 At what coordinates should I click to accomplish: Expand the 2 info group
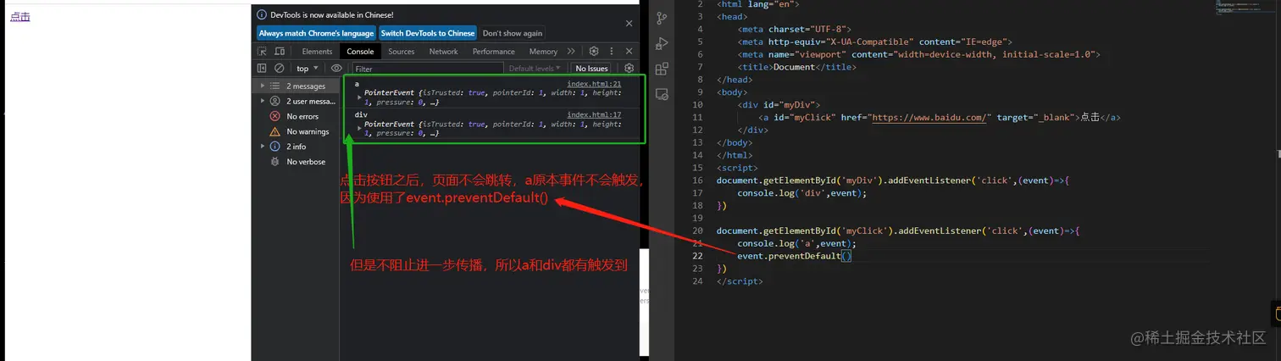click(295, 147)
